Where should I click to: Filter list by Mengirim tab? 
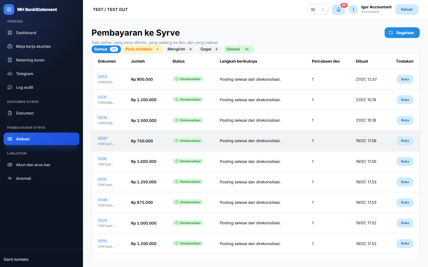pos(180,49)
